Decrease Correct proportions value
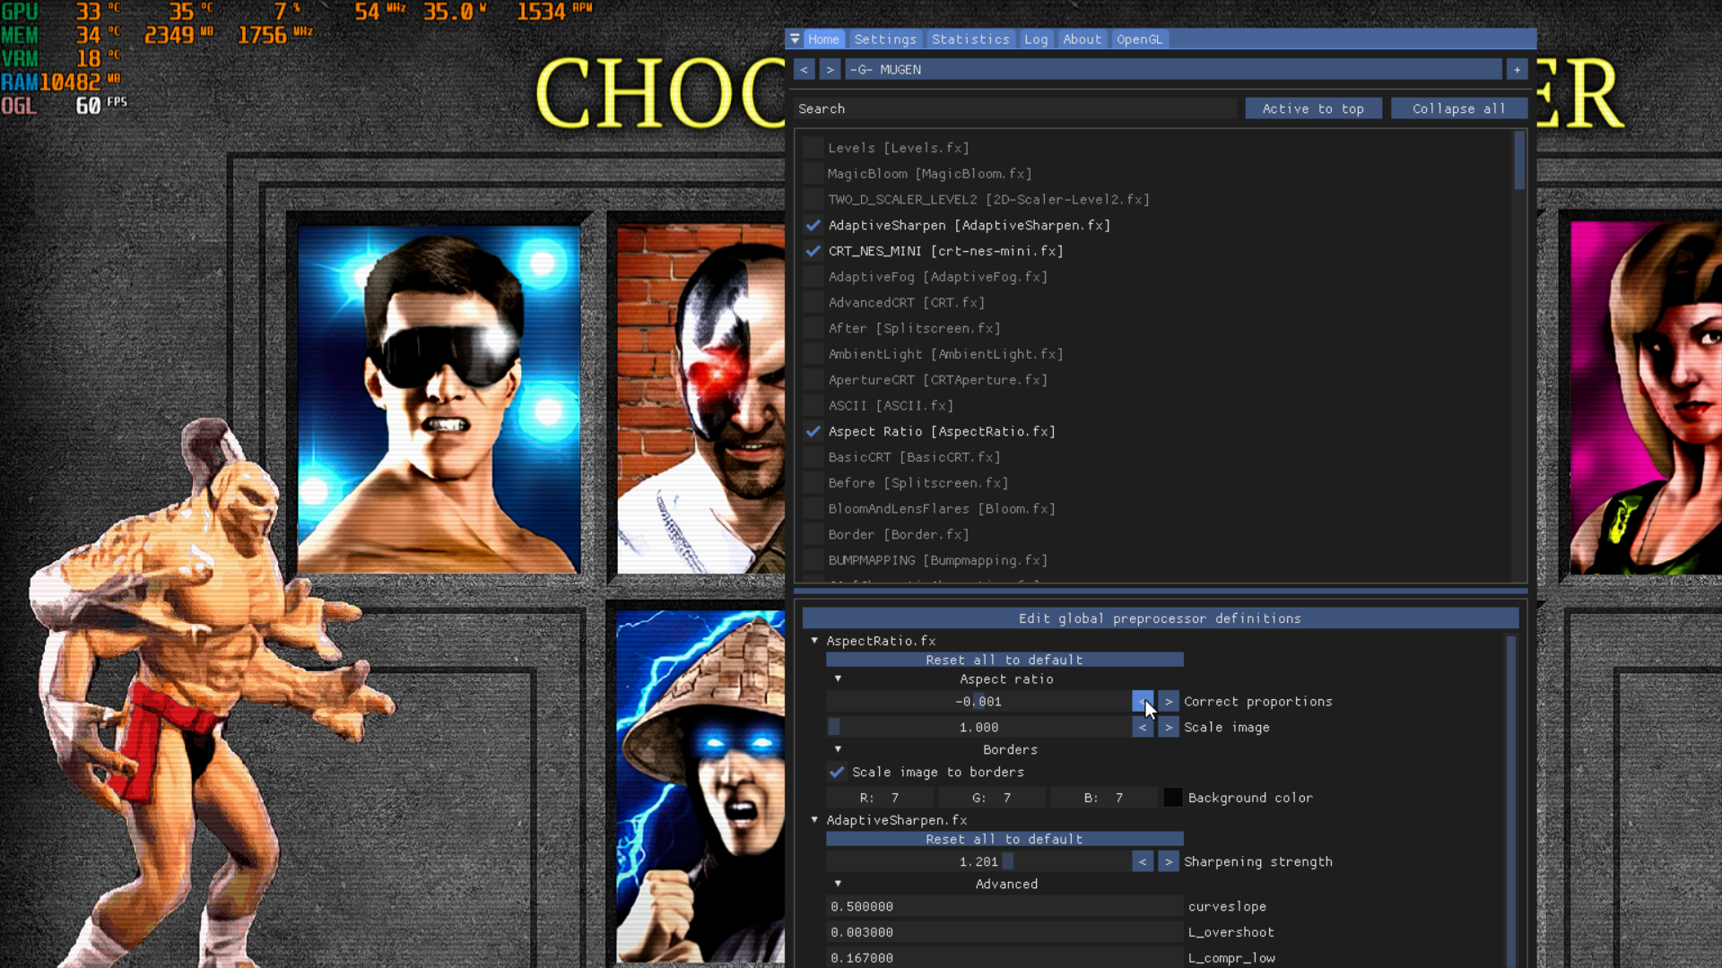Screen dimensions: 1722x968 pyautogui.click(x=1142, y=701)
